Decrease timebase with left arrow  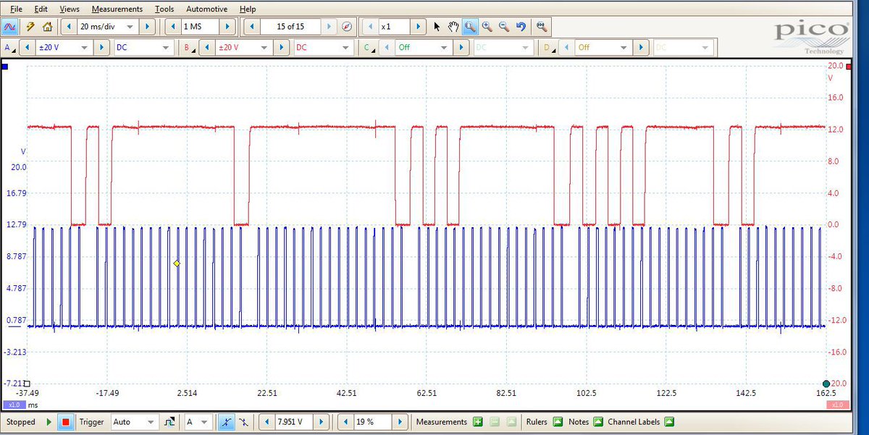[x=69, y=27]
